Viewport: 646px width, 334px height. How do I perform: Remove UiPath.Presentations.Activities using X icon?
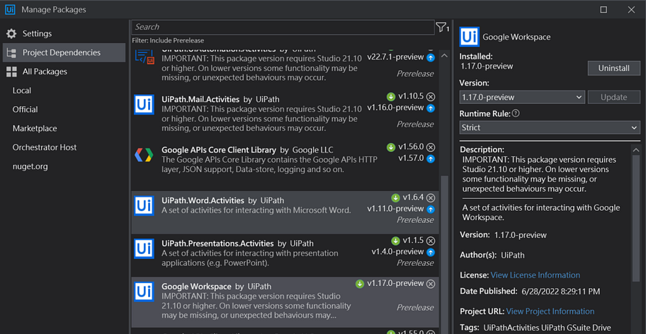pos(431,241)
